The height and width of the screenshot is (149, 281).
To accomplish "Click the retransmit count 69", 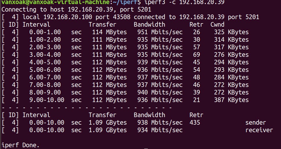I will tap(197, 55).
